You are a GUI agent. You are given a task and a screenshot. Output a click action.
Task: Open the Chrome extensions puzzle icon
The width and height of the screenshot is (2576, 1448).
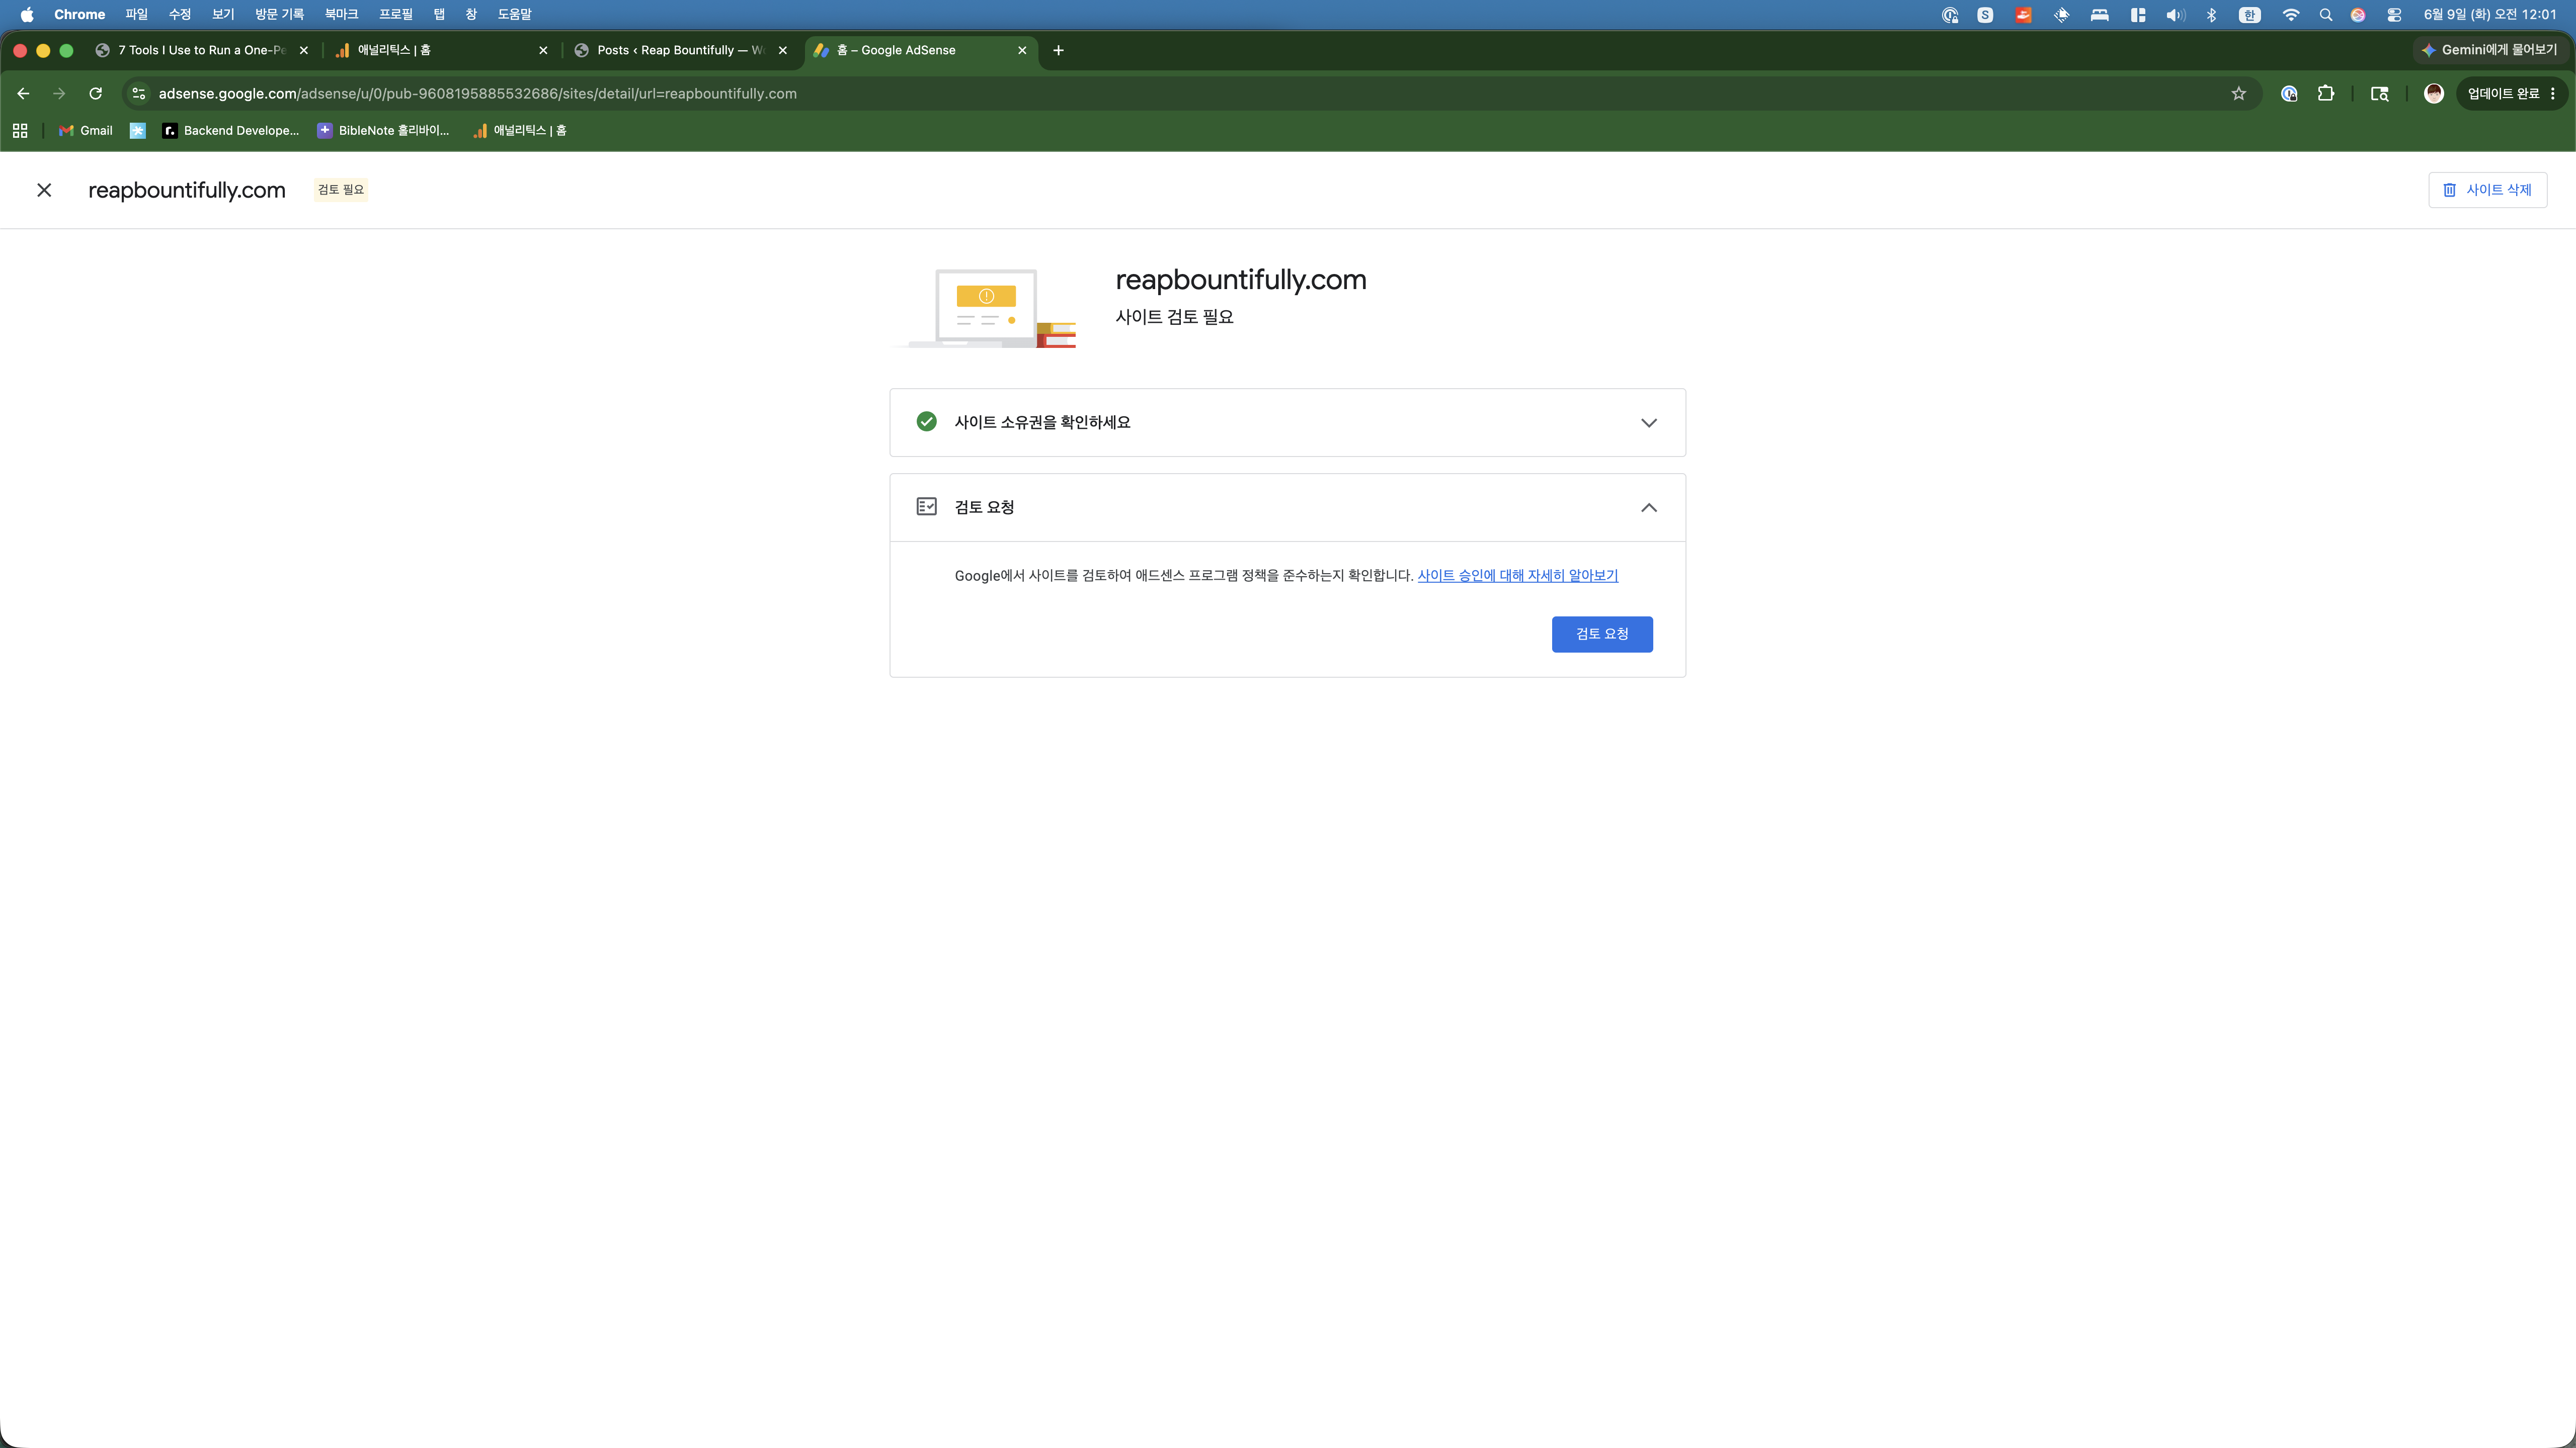2326,94
